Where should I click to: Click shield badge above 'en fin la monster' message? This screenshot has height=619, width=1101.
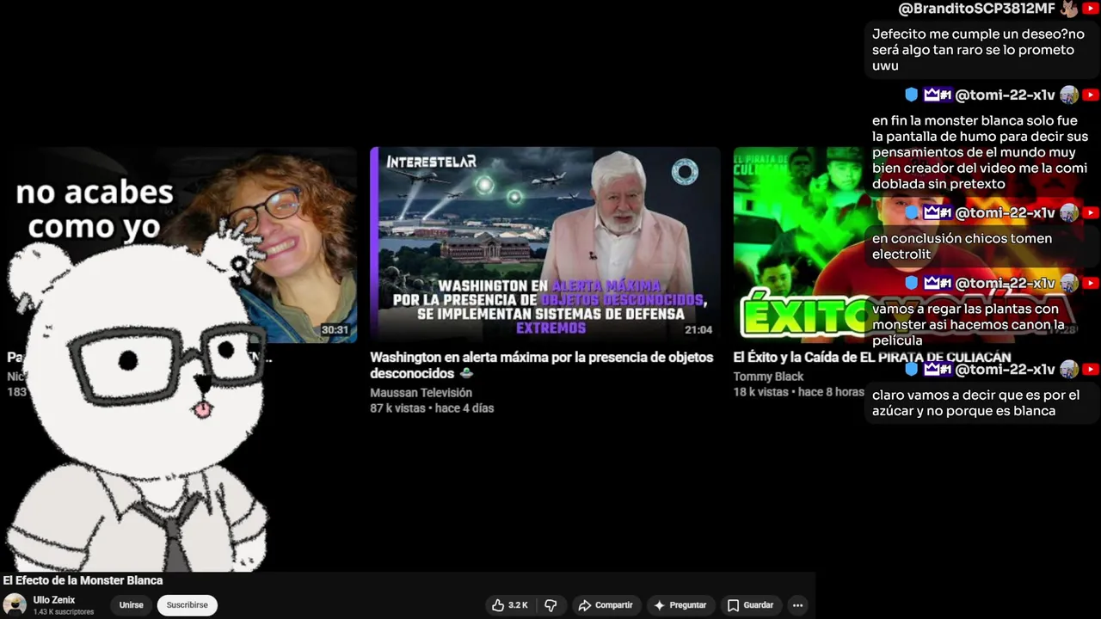pyautogui.click(x=912, y=95)
